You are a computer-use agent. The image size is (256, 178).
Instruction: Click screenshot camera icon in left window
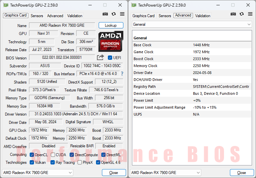105,14
